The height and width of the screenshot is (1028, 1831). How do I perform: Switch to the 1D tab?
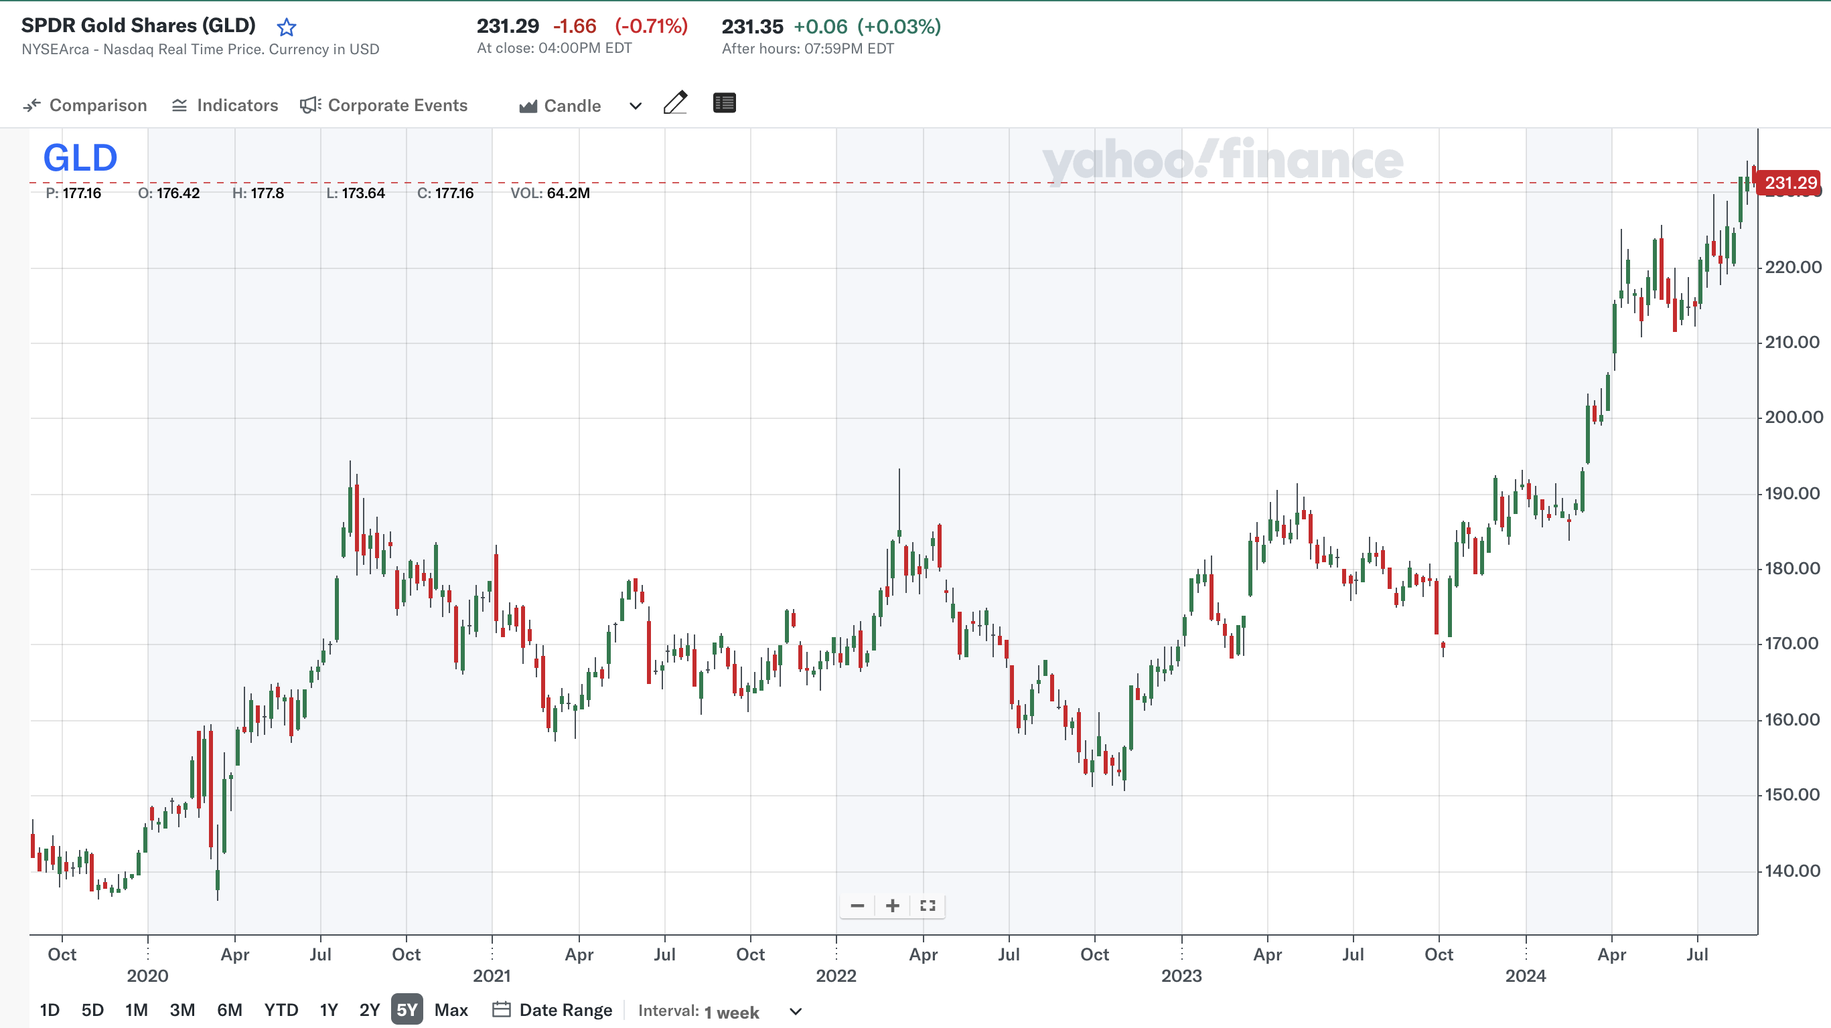click(x=49, y=1009)
